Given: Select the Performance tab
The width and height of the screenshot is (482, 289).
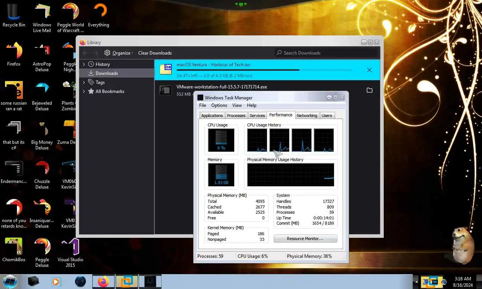Looking at the screenshot, I should 281,115.
